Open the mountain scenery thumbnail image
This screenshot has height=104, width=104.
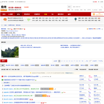click(10, 51)
